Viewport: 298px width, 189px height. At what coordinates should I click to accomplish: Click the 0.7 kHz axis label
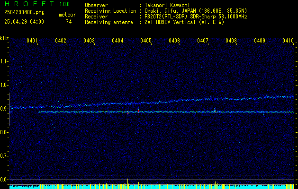coord(4,156)
